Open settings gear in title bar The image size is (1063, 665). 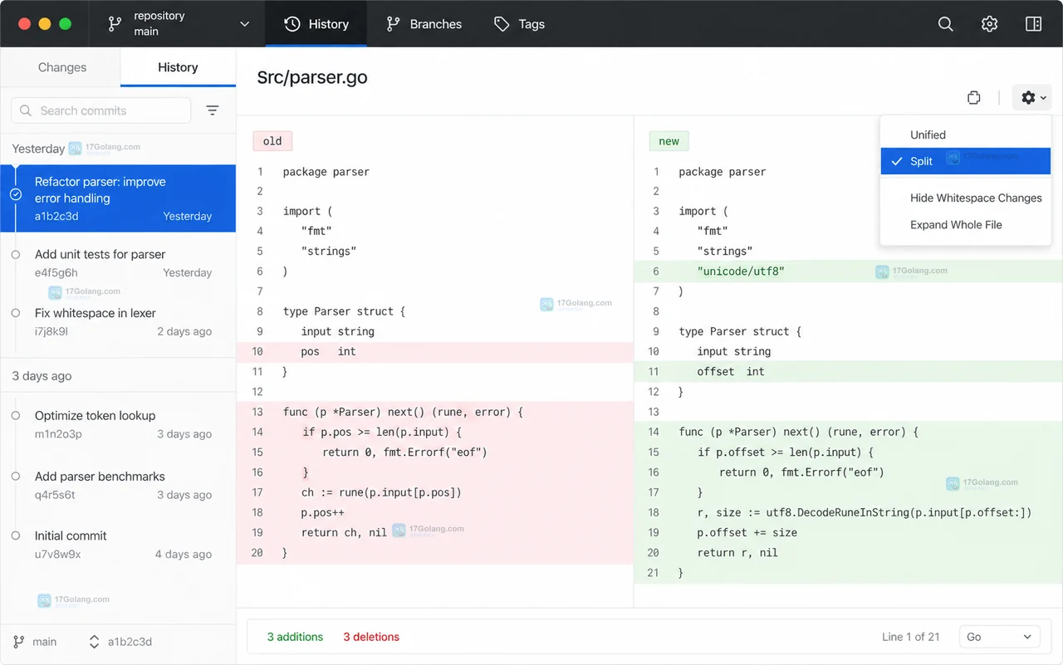click(x=989, y=24)
